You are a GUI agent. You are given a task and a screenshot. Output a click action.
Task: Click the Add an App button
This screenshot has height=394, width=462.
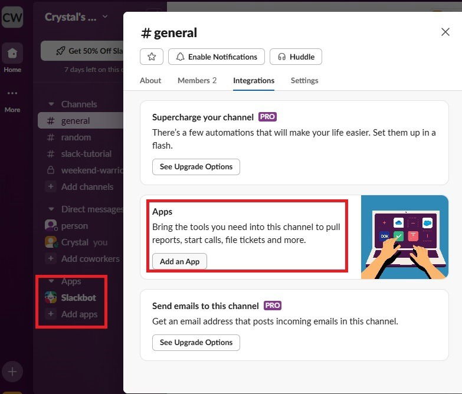pos(179,261)
